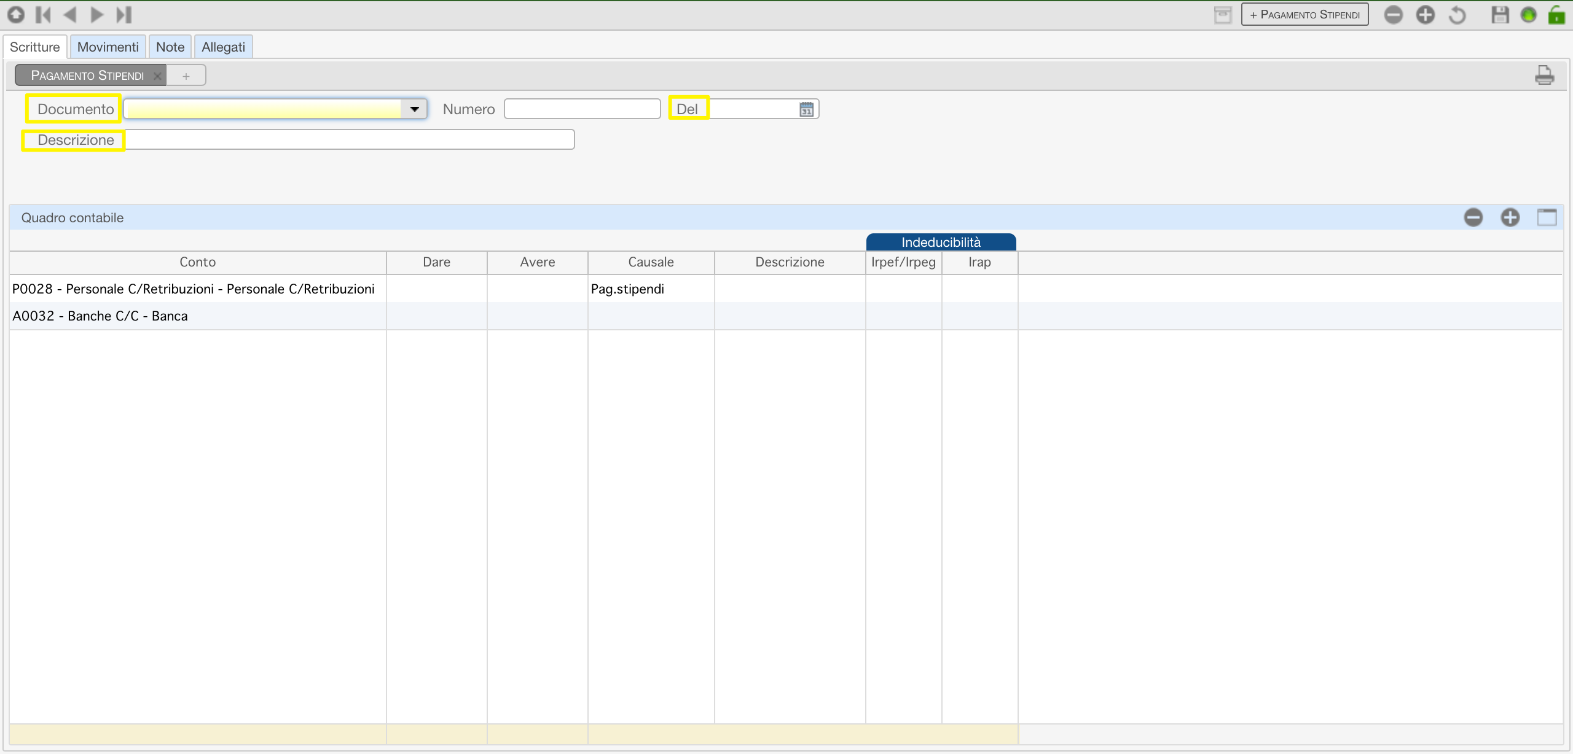Open the Allegati tab
The height and width of the screenshot is (754, 1573).
pyautogui.click(x=223, y=47)
